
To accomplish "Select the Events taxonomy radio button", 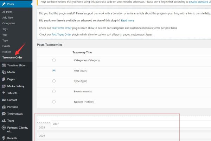I will (54, 91).
